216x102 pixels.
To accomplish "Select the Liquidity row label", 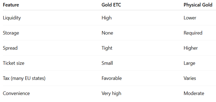I will 12,18.
